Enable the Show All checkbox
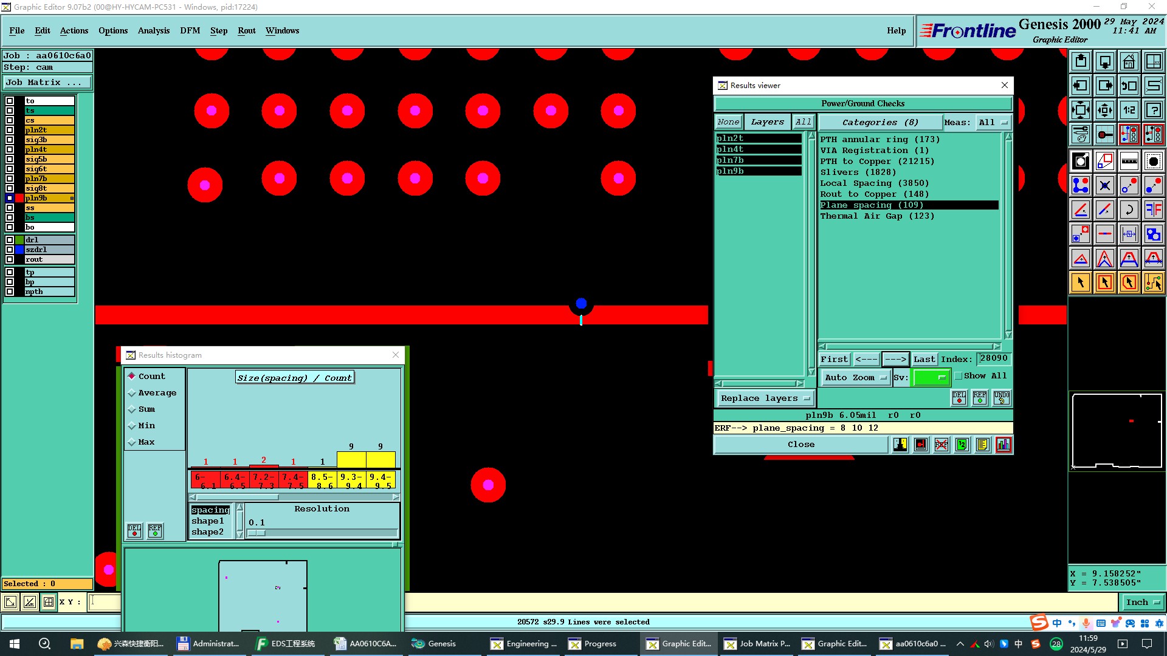The image size is (1167, 656). tap(959, 376)
